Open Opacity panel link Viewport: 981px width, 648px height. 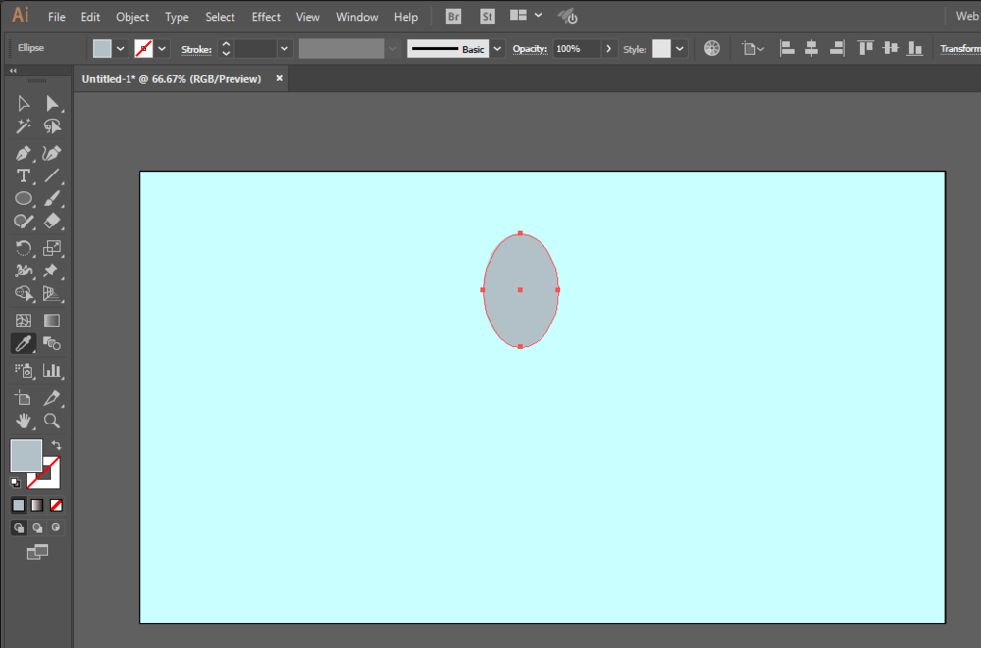(530, 49)
